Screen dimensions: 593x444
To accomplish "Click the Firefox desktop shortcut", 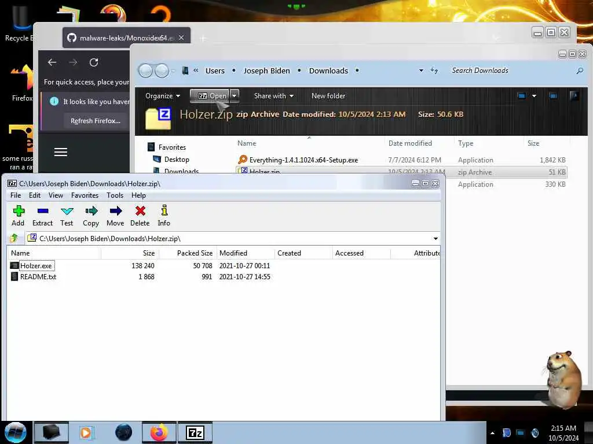I will (21, 83).
